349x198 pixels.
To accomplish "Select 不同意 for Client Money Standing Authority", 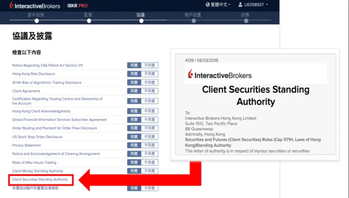I will pos(150,171).
